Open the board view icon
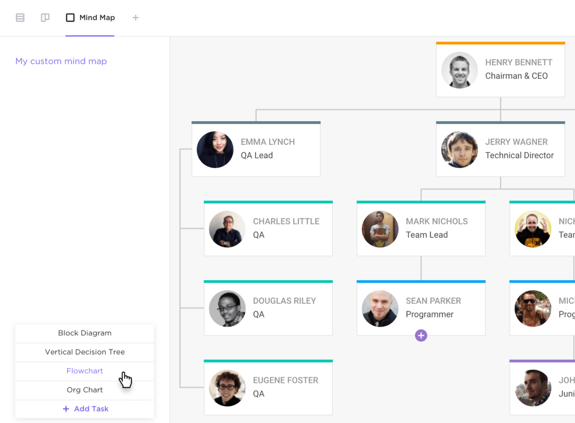This screenshot has height=423, width=575. coord(45,18)
